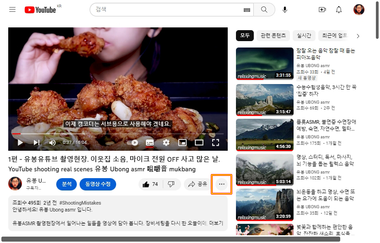Open the 3:31:55 aurora video thumbnail
Viewport: 380px width, 243px height.
point(265,63)
